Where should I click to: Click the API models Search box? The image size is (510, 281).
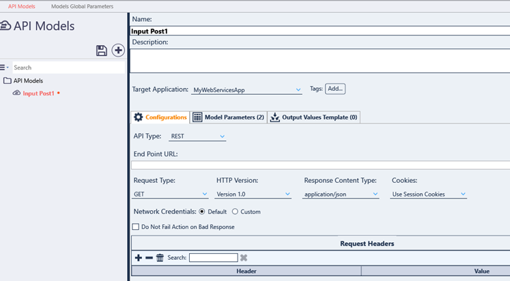pos(69,68)
